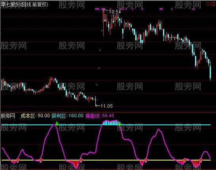Image resolution: width=216 pixels, height=170 pixels.
Task: Click the chart title 零七股份(日线.前复权)
Action: tap(25, 4)
